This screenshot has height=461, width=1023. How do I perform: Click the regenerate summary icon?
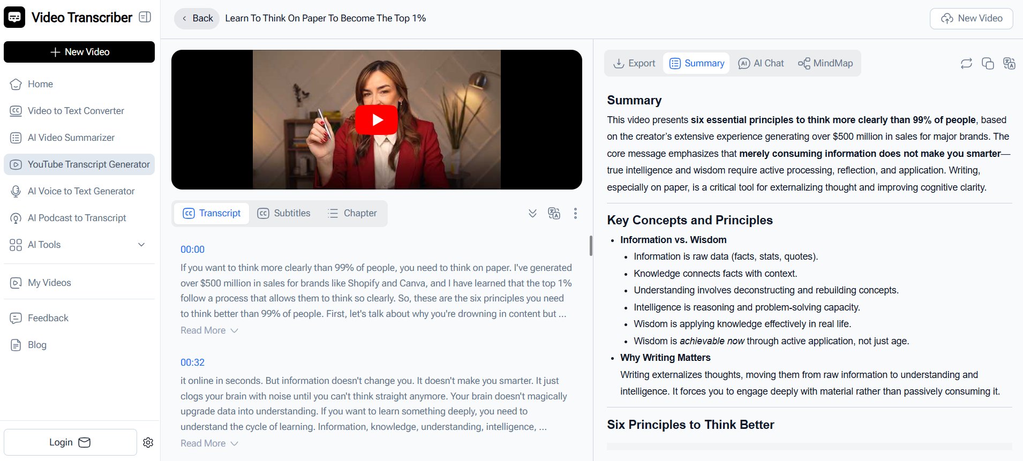click(x=966, y=64)
